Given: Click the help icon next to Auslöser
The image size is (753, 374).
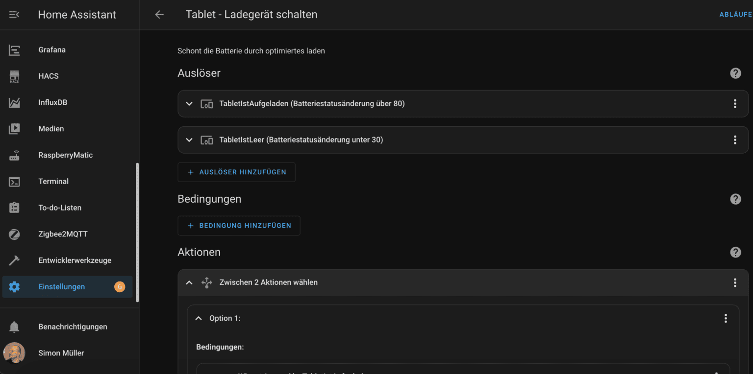Looking at the screenshot, I should (x=735, y=73).
